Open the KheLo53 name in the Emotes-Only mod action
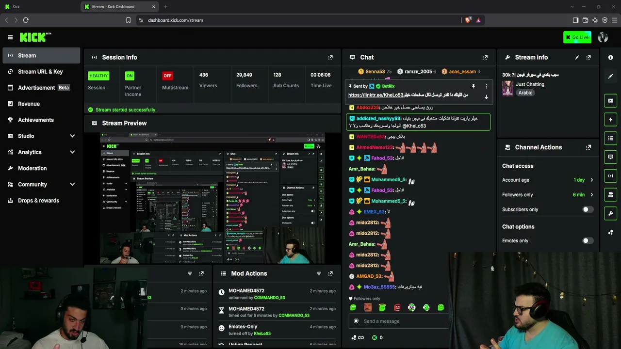Screen dimensions: 621x349 [x=262, y=333]
